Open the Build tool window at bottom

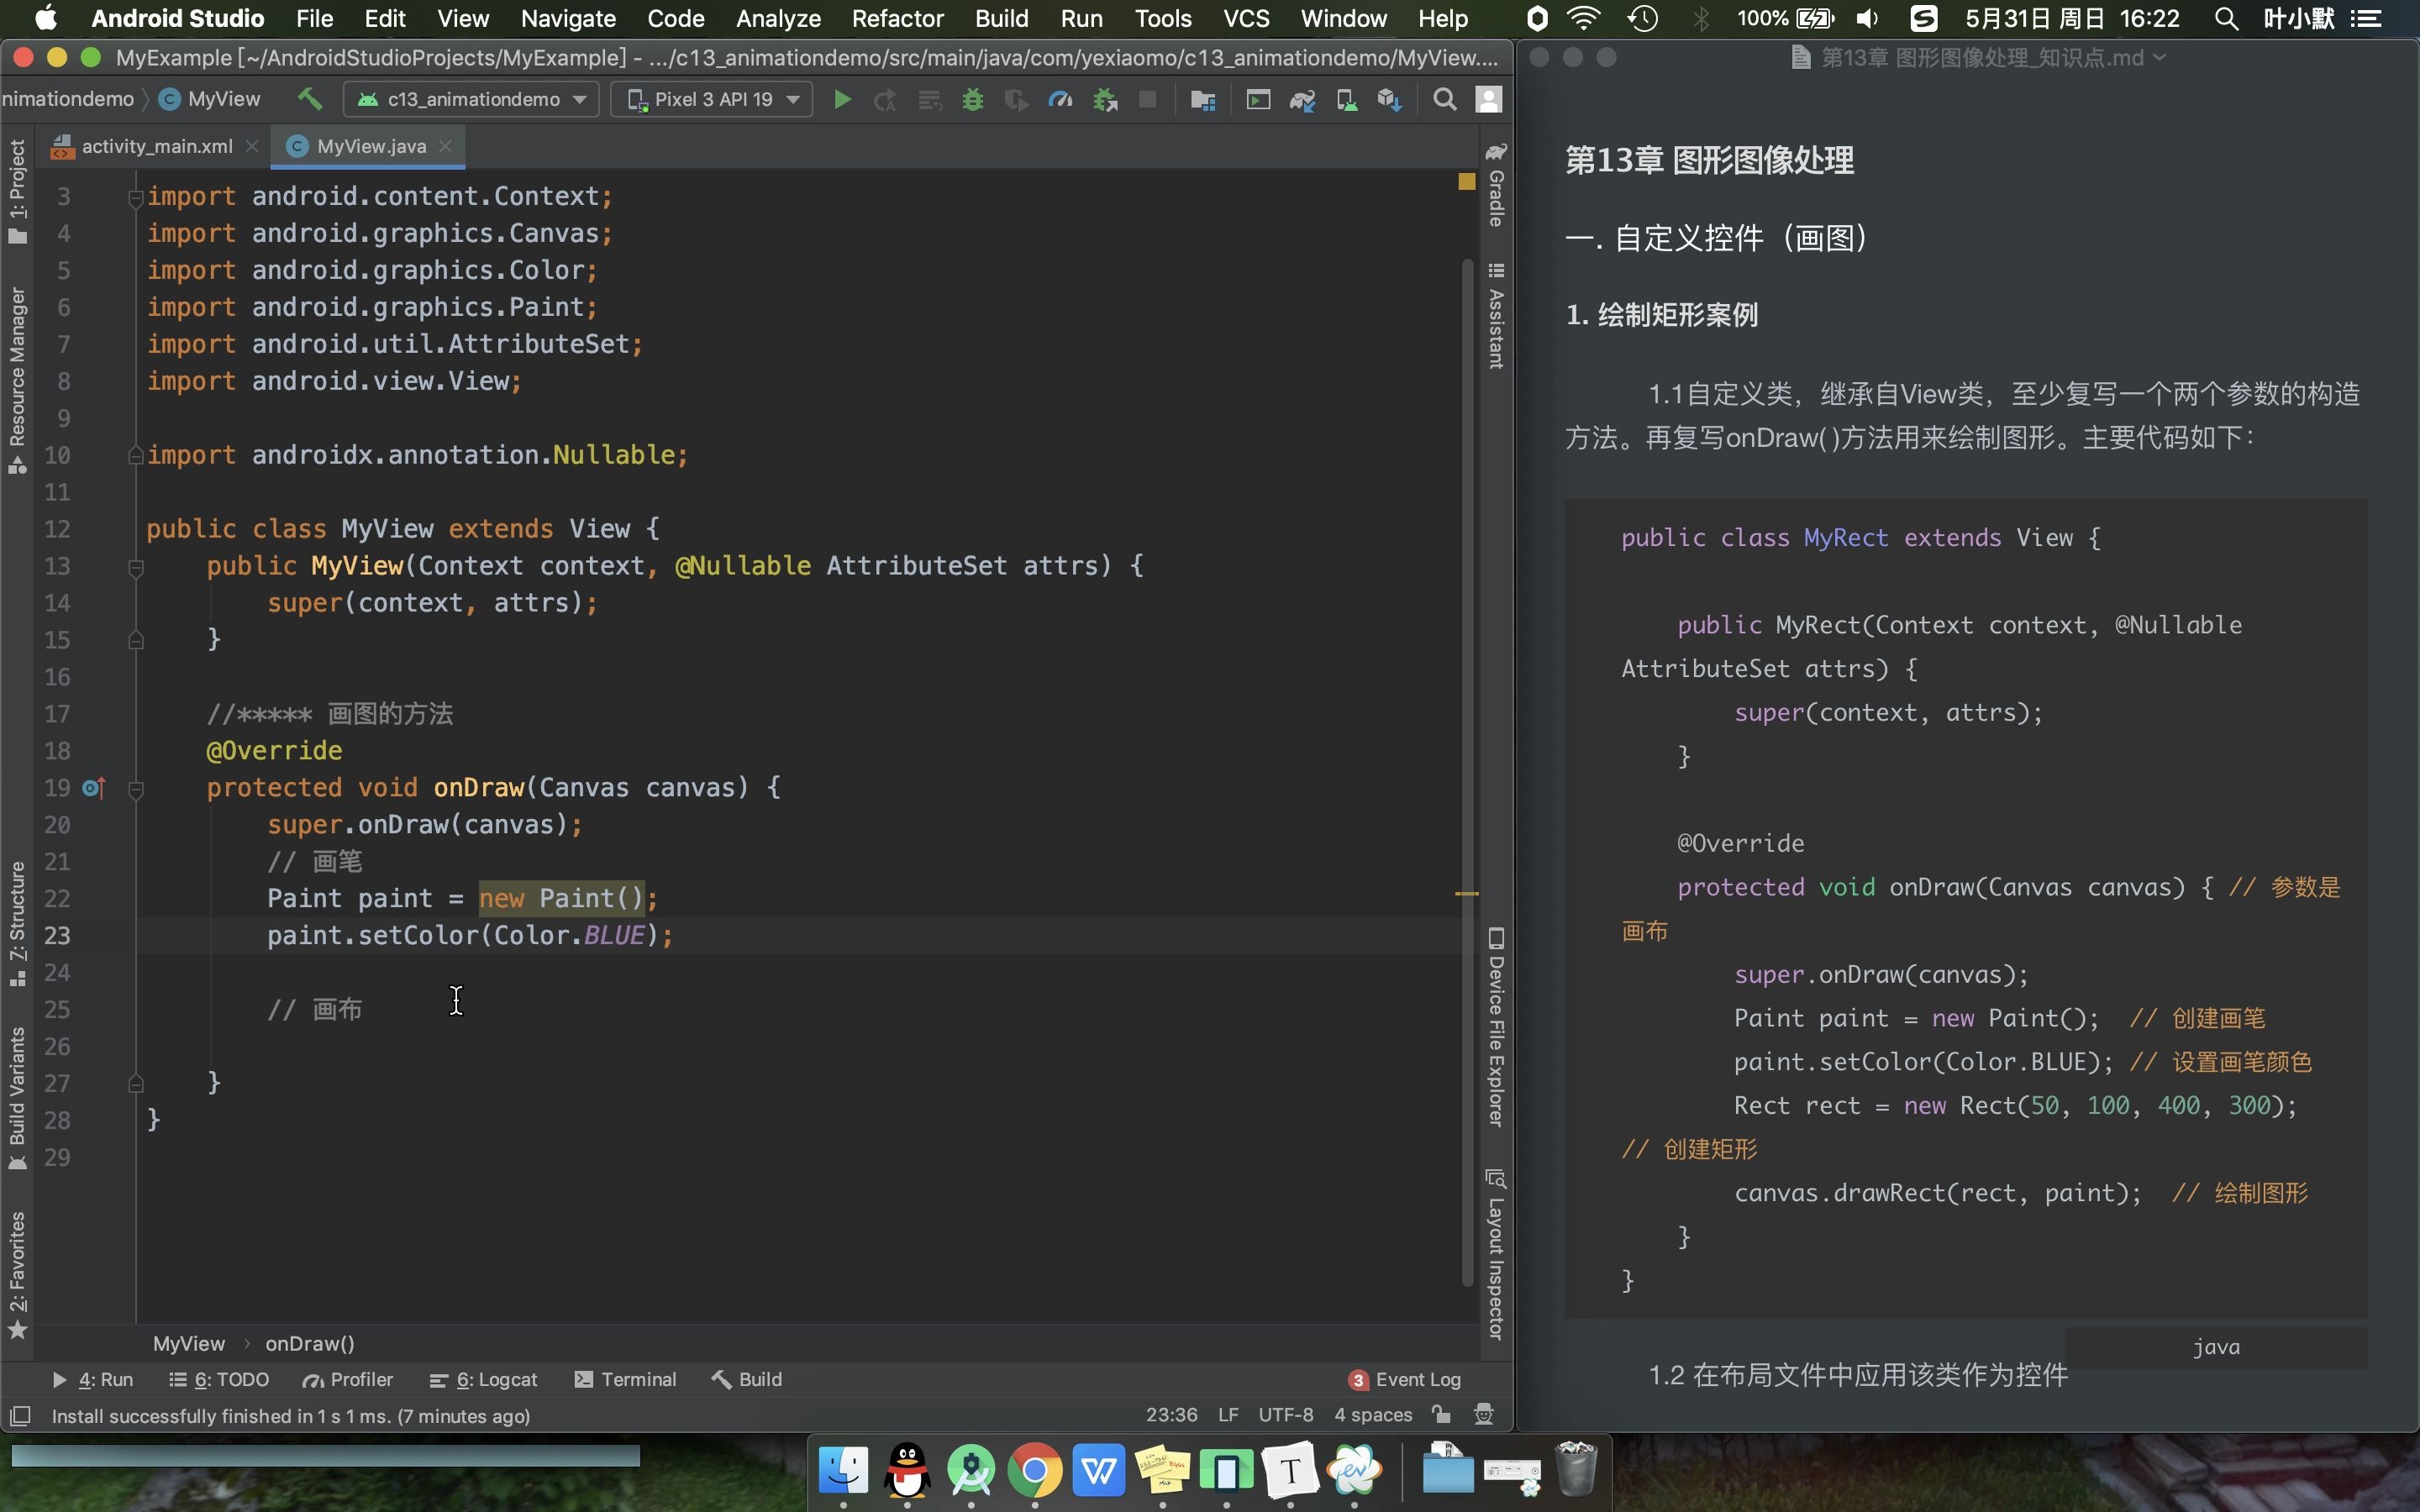point(747,1379)
